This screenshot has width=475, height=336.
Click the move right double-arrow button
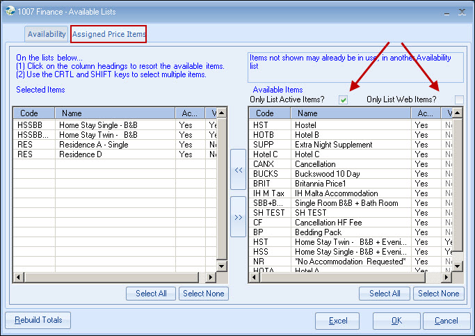[x=238, y=216]
